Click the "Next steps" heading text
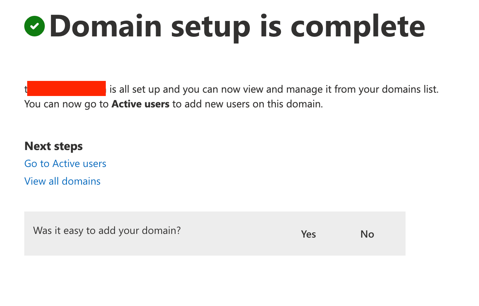This screenshot has width=479, height=306. tap(54, 146)
